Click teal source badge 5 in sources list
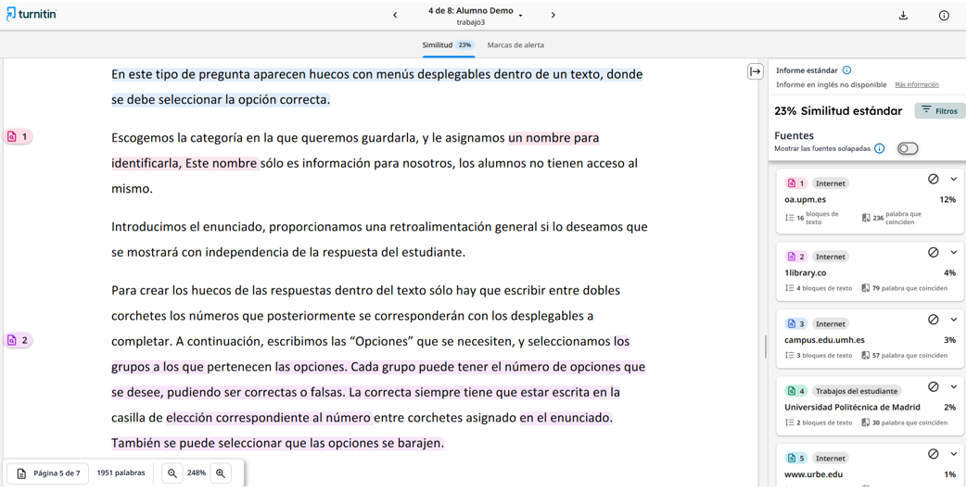The image size is (967, 492). [796, 458]
